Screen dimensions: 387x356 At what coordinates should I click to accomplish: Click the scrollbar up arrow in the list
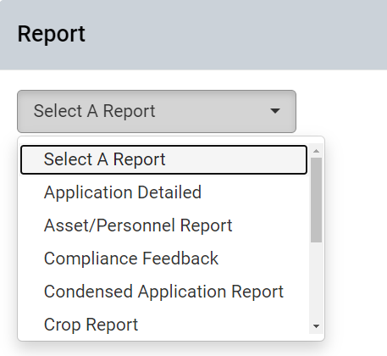[x=316, y=151]
